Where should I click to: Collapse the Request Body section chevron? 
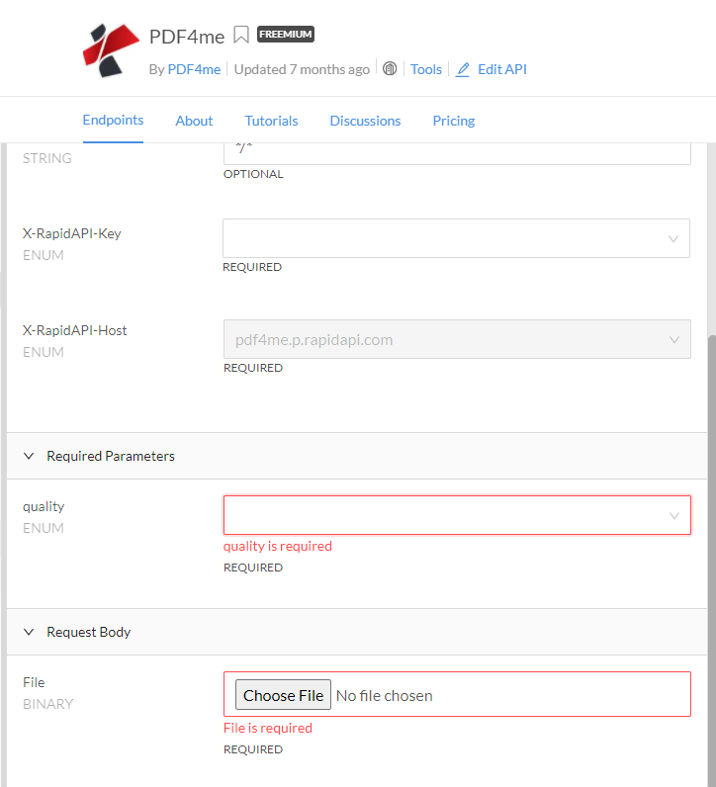pyautogui.click(x=29, y=632)
